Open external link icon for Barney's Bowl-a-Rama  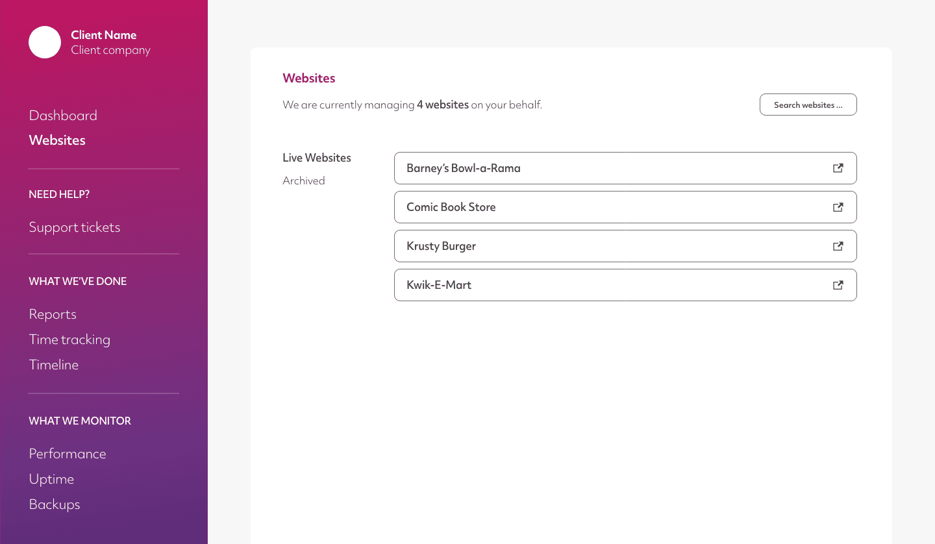(x=838, y=168)
